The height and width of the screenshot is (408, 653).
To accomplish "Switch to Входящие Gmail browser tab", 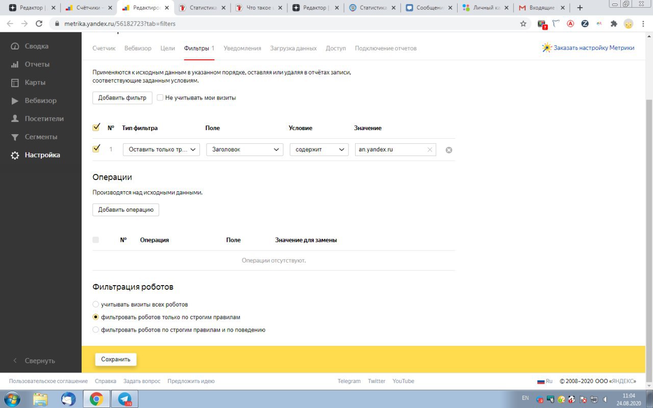I will pos(541,8).
